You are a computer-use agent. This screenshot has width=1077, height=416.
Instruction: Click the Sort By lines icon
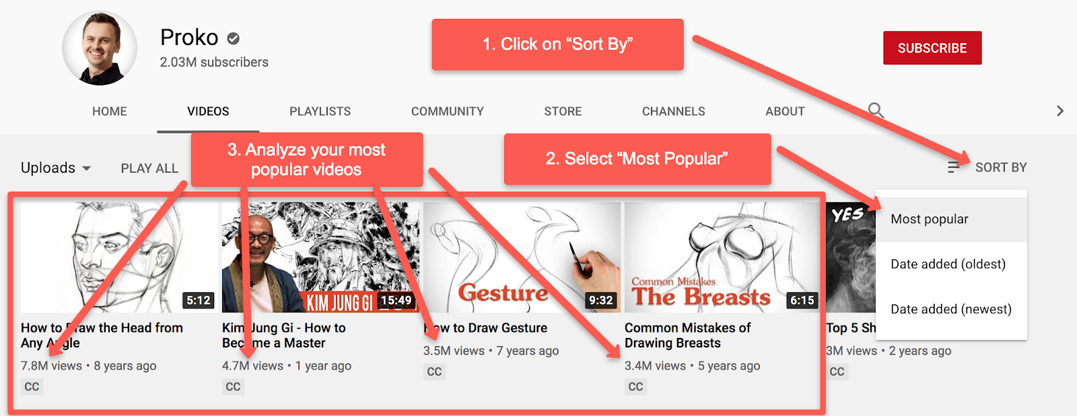pos(953,167)
